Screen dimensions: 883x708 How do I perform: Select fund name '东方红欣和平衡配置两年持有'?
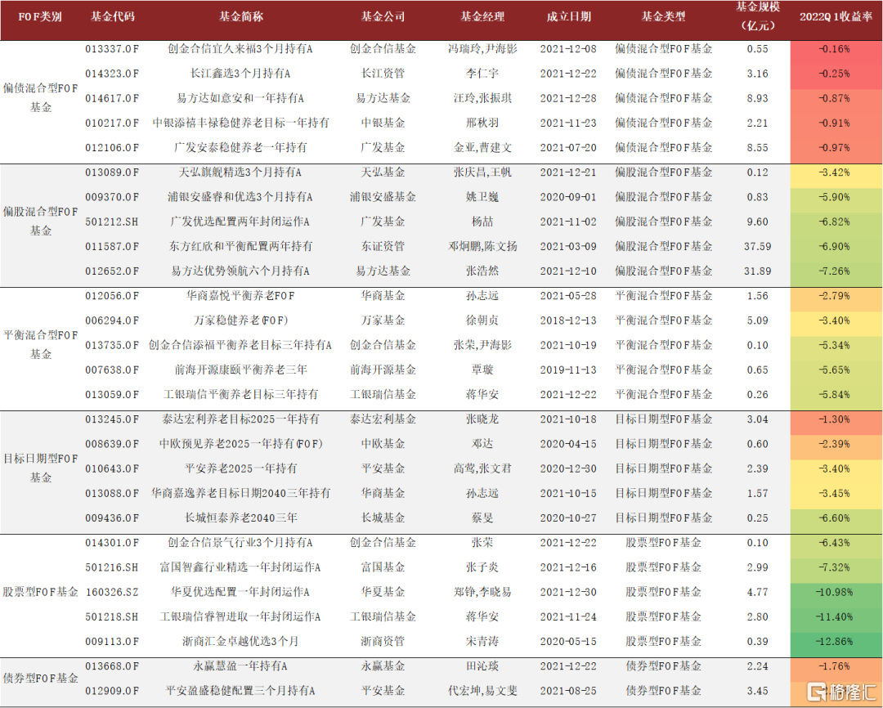(241, 246)
